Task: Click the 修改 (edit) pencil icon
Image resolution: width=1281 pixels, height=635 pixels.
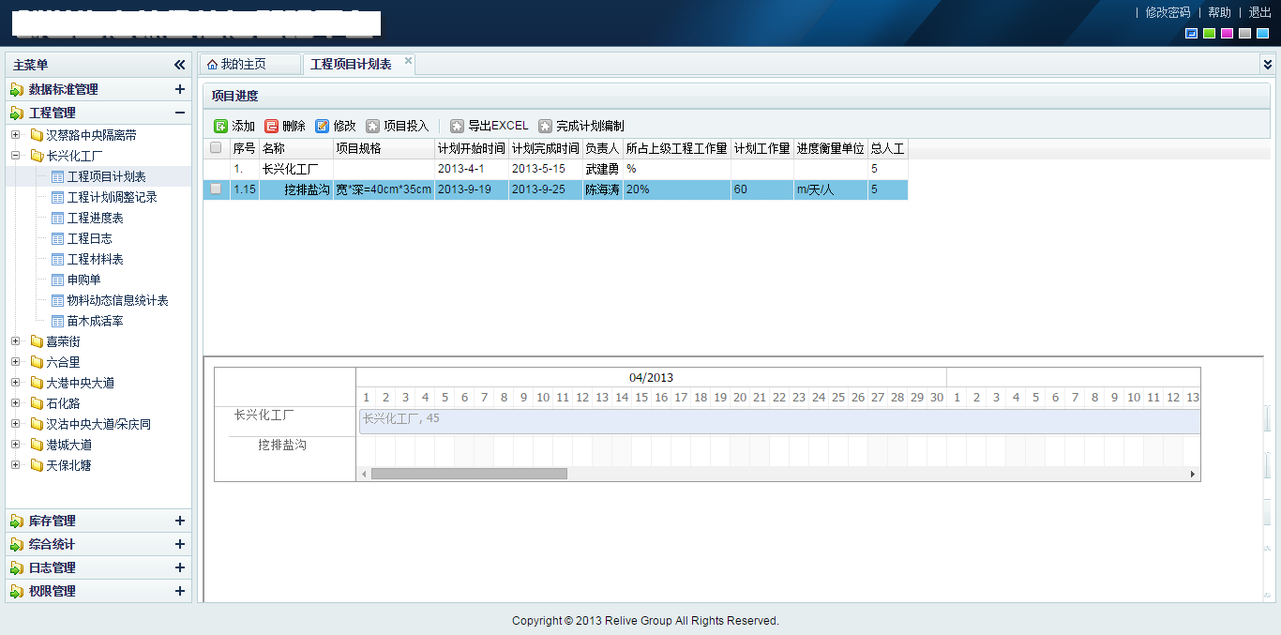Action: pos(322,126)
